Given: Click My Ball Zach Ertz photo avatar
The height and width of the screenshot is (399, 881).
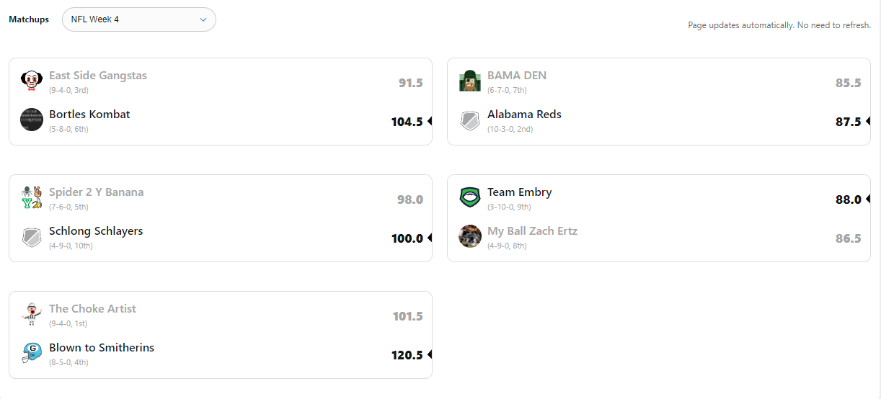Looking at the screenshot, I should tap(470, 236).
